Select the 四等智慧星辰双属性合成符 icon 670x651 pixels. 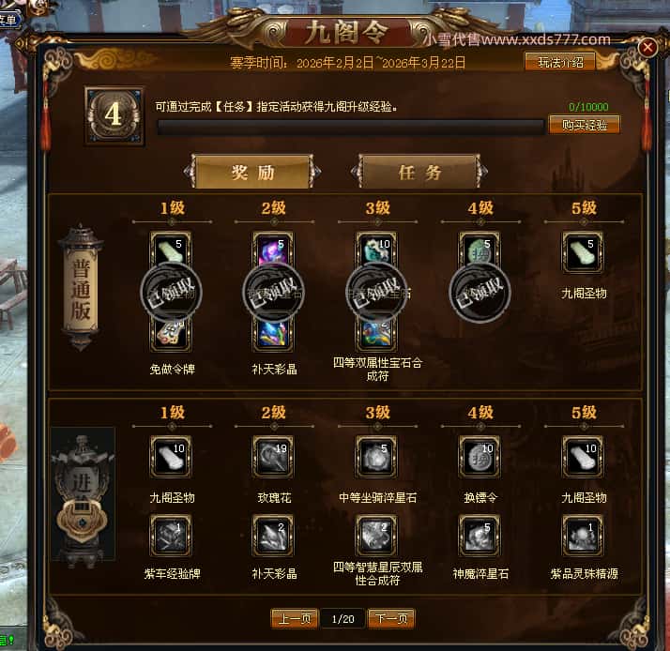click(x=376, y=536)
